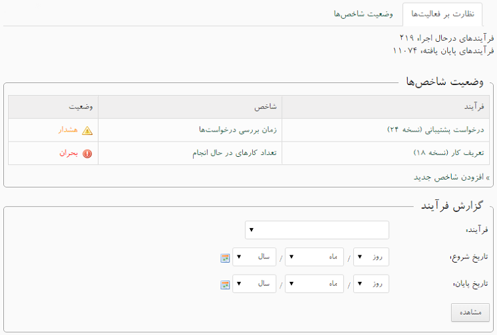The image size is (497, 335).
Task: Switch to the وضعیت شاخص‌ها tab
Action: [x=363, y=14]
